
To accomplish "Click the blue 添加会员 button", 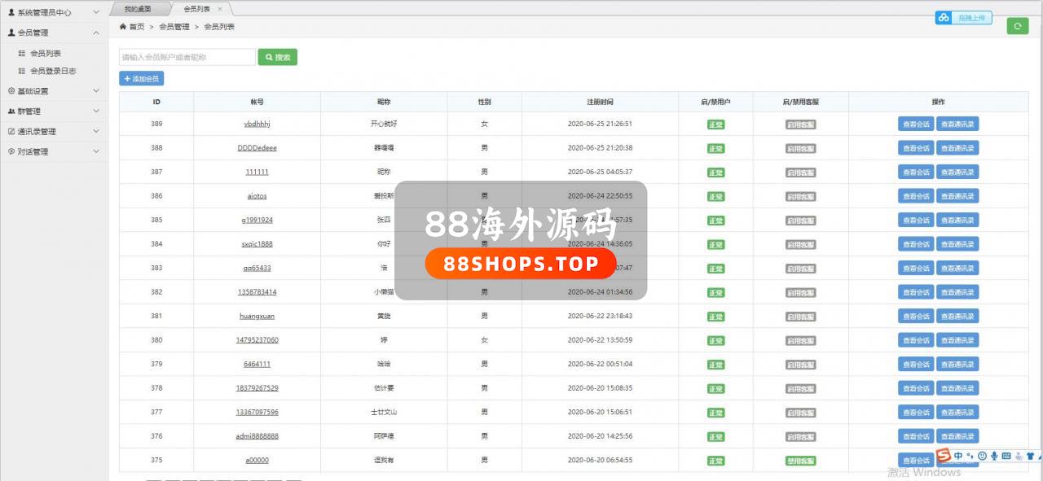I will click(142, 79).
